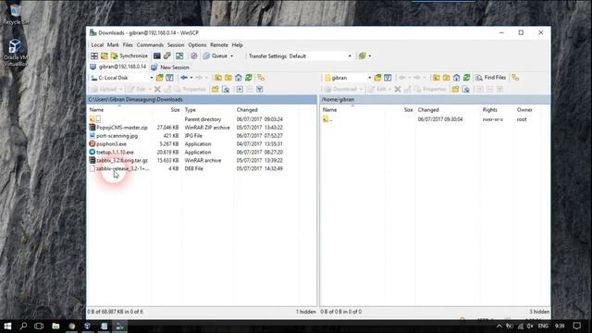
Task: Click the compare directories icon left of Synchronize
Action: point(105,55)
